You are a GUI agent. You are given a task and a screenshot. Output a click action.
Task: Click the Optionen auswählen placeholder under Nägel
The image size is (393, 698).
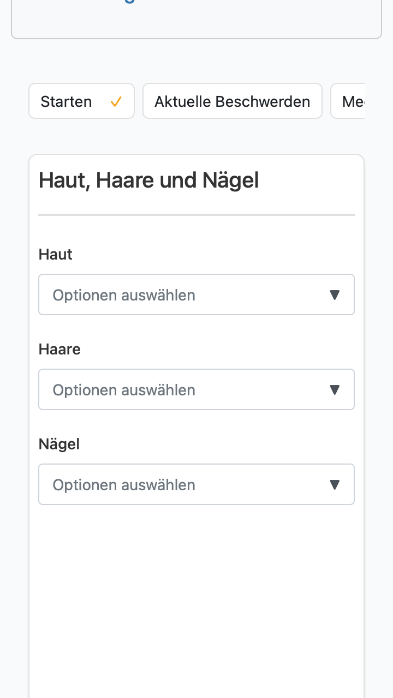click(124, 485)
